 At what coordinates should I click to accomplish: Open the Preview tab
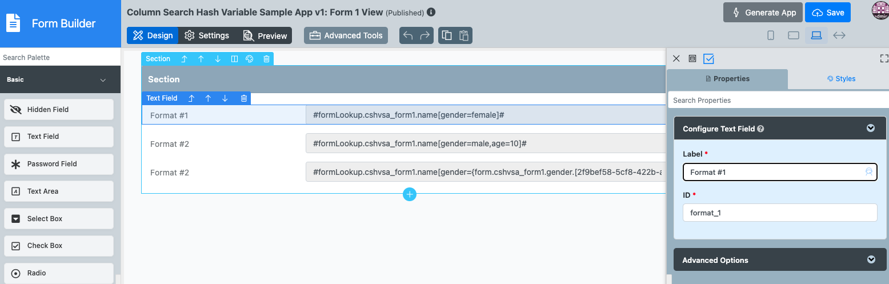tap(265, 35)
